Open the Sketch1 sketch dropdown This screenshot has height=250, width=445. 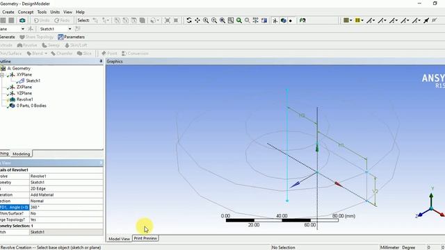(x=70, y=29)
